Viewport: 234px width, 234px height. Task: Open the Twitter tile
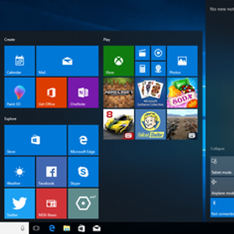[x=20, y=204]
